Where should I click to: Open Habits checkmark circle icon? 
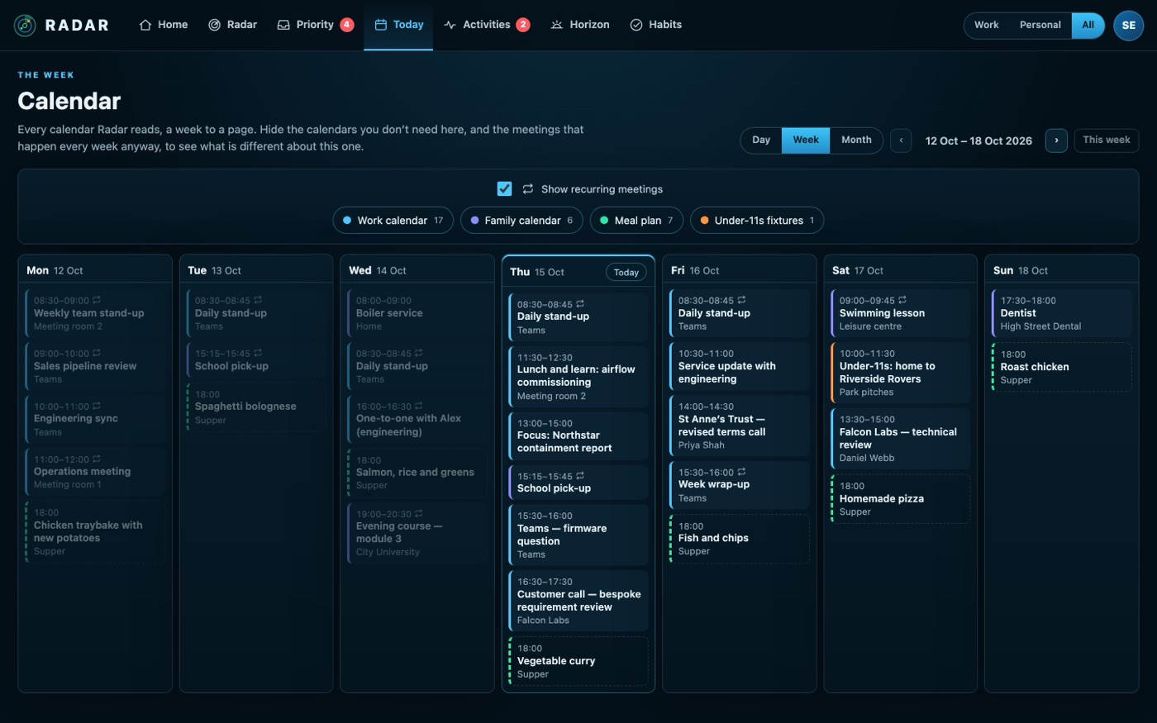(636, 25)
